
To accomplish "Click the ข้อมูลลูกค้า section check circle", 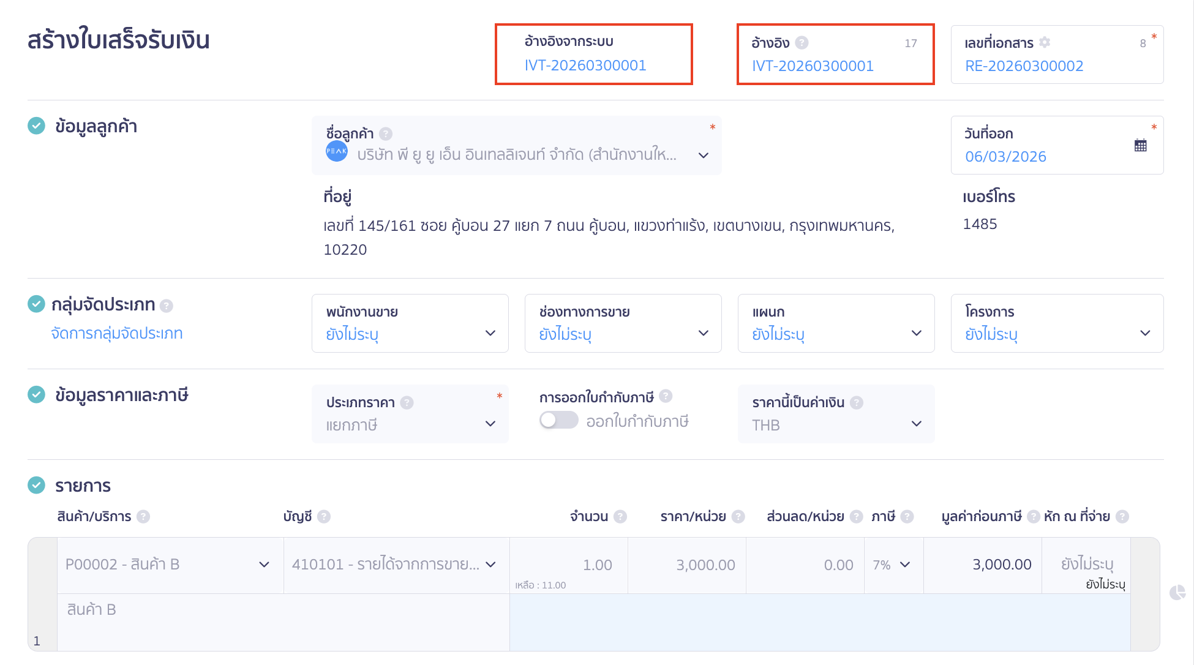I will (x=37, y=126).
